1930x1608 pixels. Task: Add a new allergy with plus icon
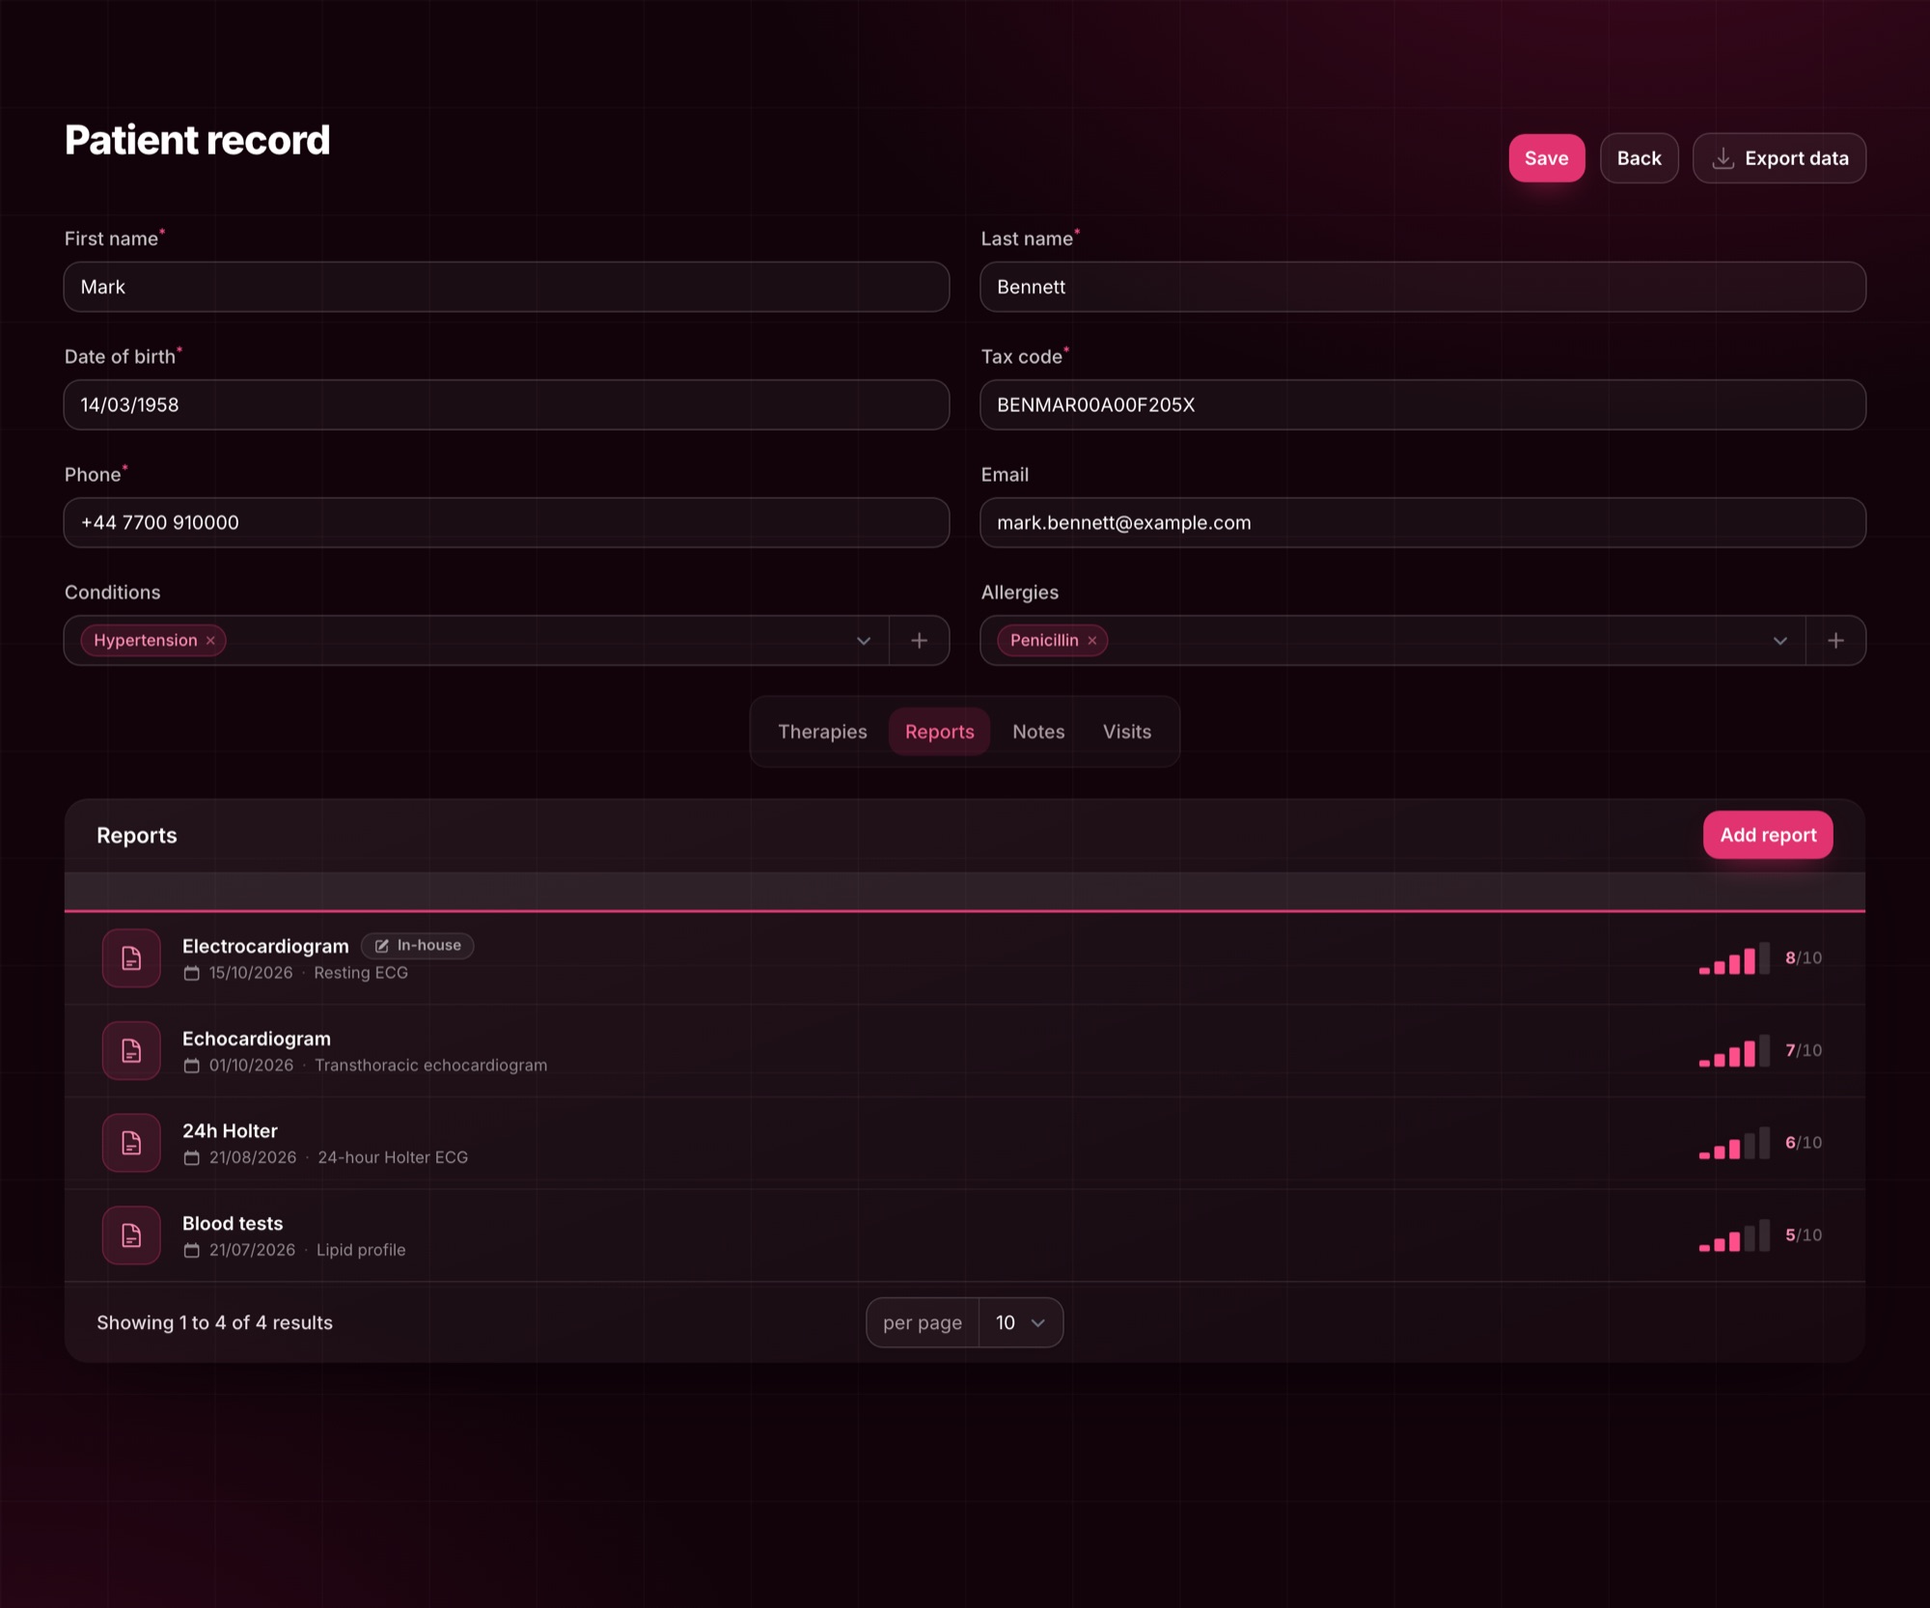click(x=1835, y=640)
